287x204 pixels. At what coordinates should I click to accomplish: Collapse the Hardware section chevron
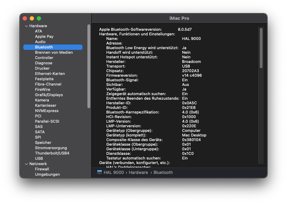click(26, 26)
